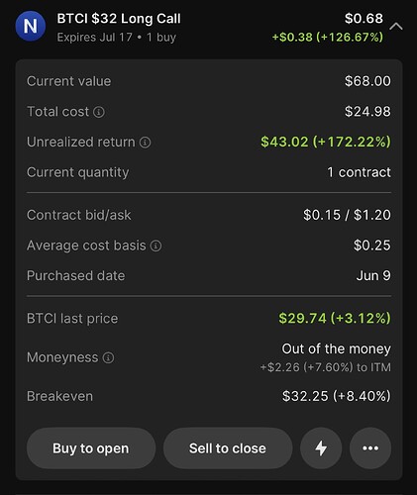Collapse the BTCI position details chevron
Viewport: 417px width, 495px height.
(x=396, y=26)
